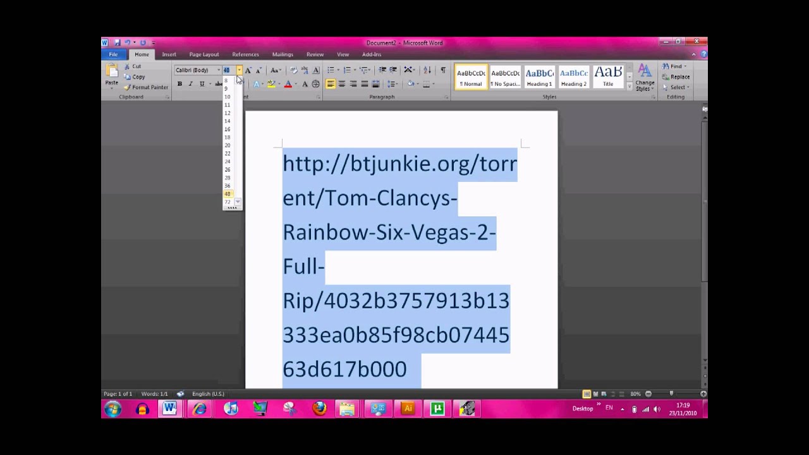Open Word Help
Screen dimensions: 809x455
[x=703, y=54]
